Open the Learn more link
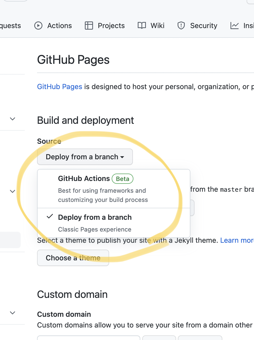The height and width of the screenshot is (340, 254). [x=237, y=240]
